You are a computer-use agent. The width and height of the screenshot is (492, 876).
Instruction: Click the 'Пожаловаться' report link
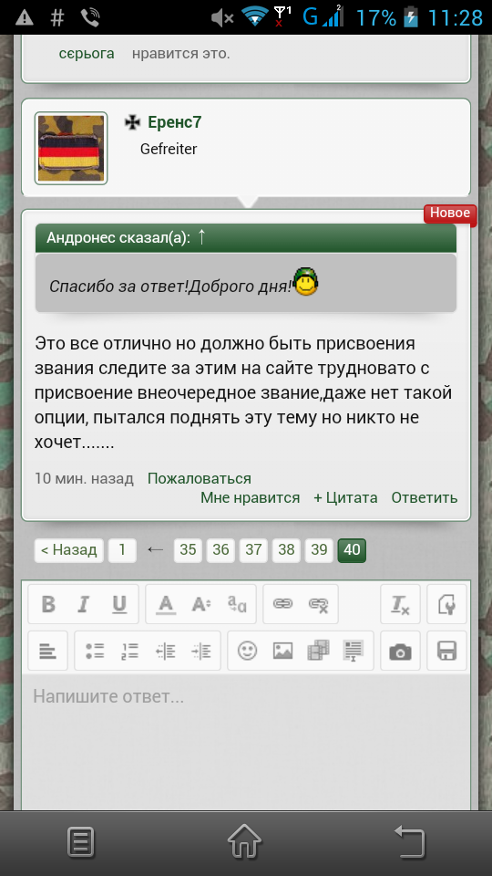coord(200,478)
